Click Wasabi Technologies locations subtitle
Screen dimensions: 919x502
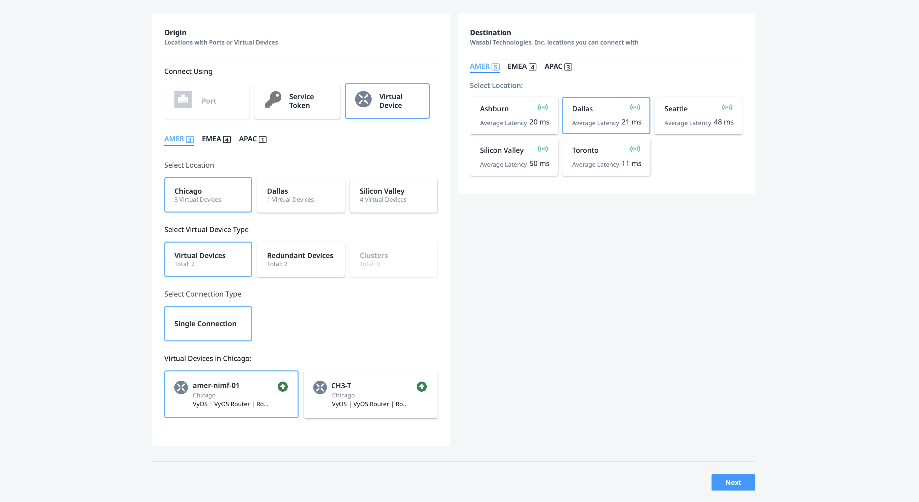click(x=554, y=43)
